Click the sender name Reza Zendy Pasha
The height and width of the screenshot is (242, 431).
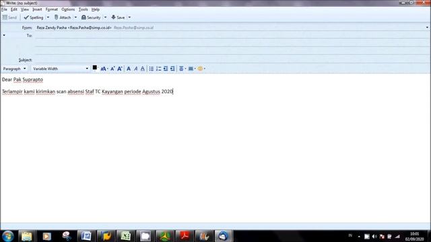click(x=51, y=28)
